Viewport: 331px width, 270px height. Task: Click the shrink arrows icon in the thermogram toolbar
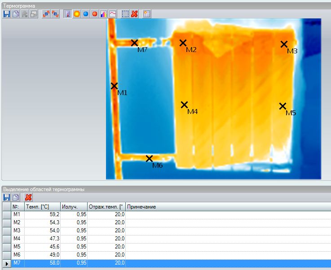(55, 14)
